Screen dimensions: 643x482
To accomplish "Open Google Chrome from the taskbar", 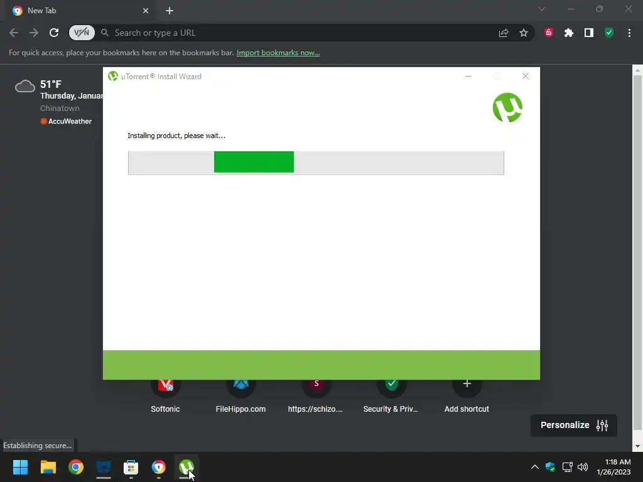I will click(x=76, y=467).
